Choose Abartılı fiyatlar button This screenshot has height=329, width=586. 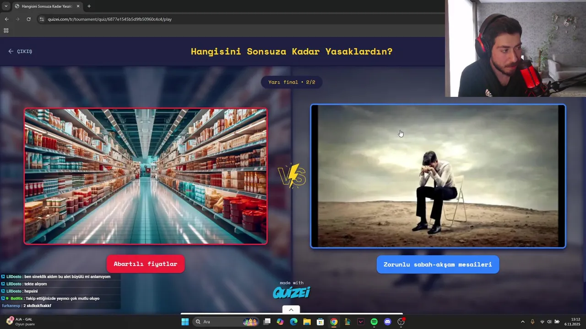coord(146,264)
